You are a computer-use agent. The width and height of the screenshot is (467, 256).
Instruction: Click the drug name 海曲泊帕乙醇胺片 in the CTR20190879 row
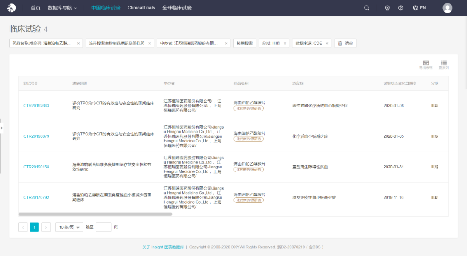[249, 133]
